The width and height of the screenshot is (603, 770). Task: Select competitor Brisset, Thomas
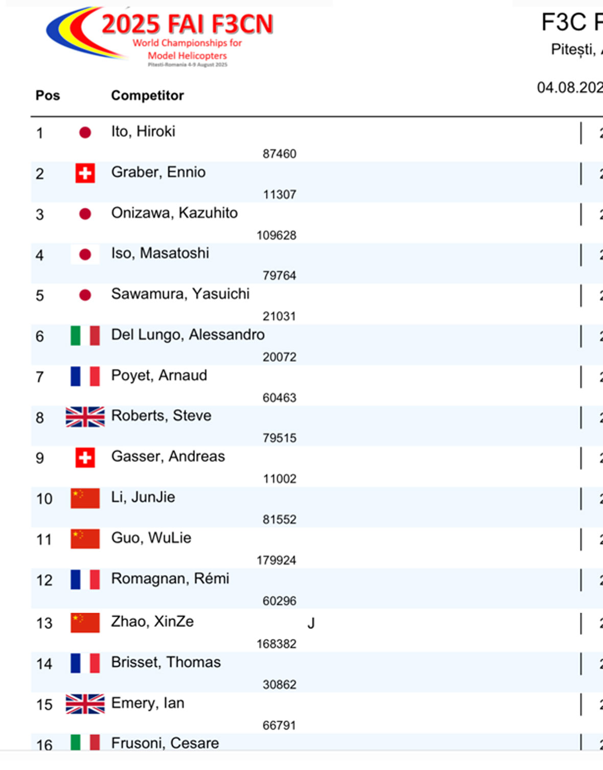pos(166,662)
